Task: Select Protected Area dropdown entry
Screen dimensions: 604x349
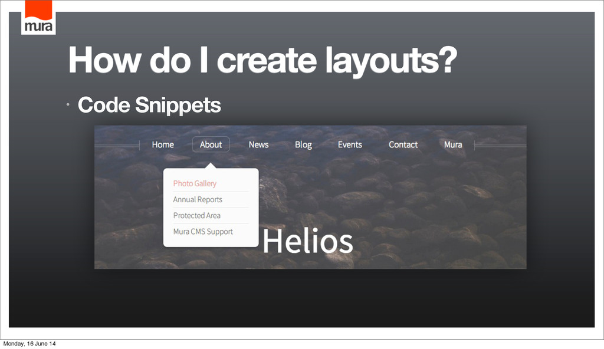Action: click(196, 215)
